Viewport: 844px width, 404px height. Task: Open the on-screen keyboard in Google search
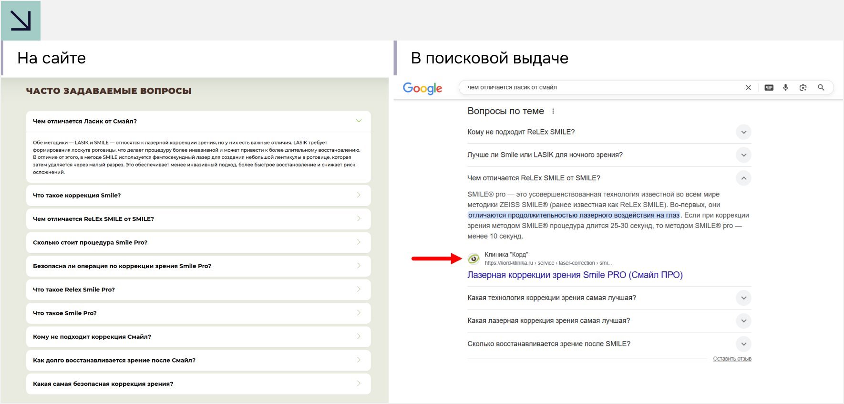(769, 87)
